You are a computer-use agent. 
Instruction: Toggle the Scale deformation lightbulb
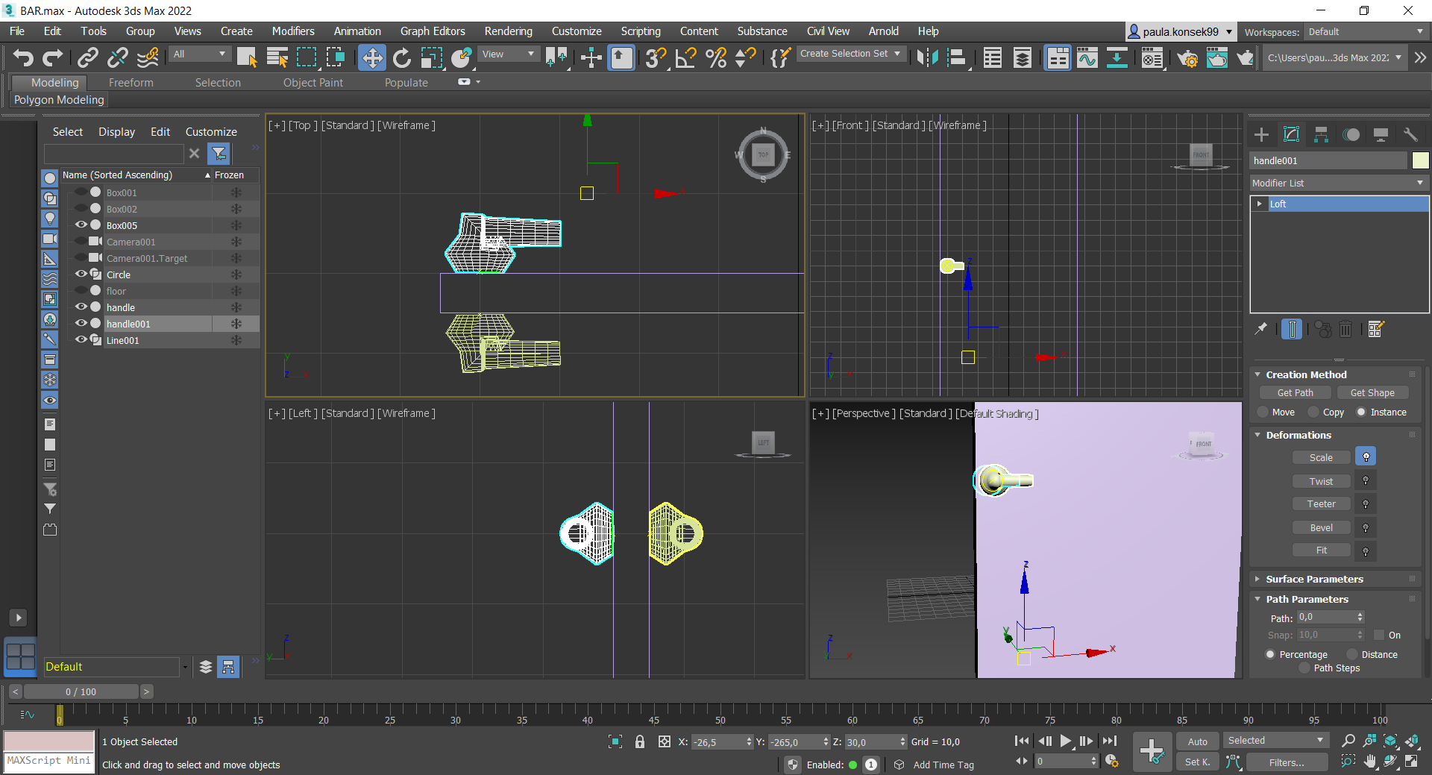[x=1366, y=457]
